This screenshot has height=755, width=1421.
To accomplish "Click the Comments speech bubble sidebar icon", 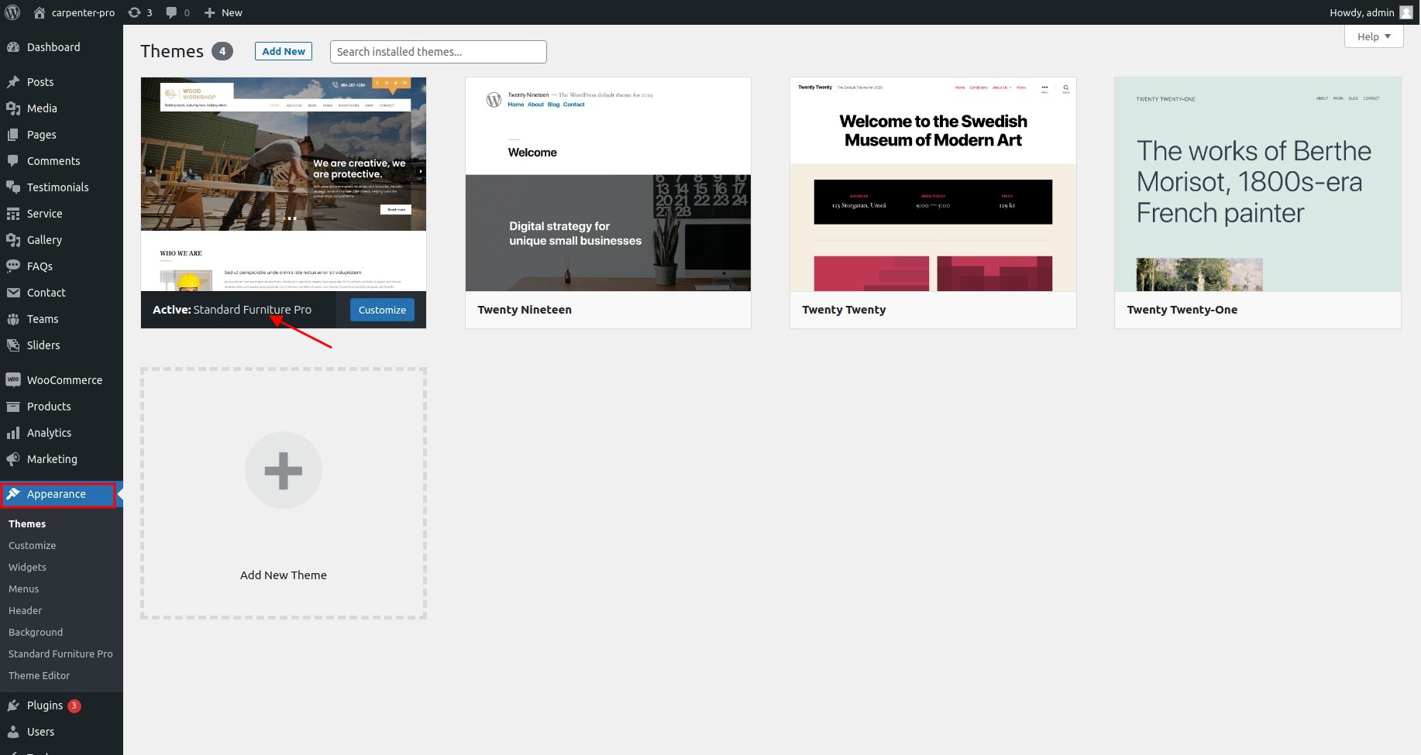I will tap(13, 161).
